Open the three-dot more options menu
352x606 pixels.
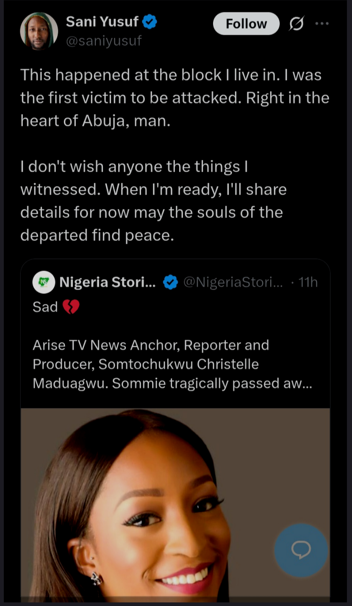click(x=322, y=24)
